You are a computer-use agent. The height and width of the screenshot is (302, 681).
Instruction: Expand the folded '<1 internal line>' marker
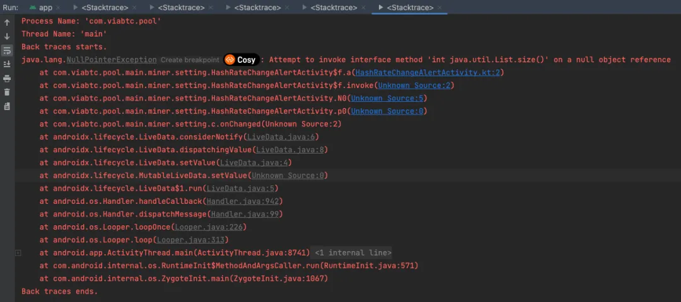click(352, 252)
